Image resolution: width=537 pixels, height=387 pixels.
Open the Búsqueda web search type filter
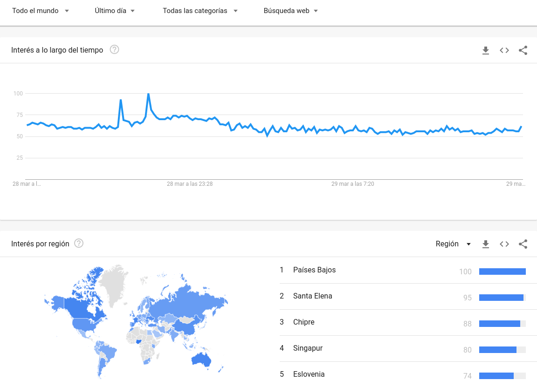[290, 10]
